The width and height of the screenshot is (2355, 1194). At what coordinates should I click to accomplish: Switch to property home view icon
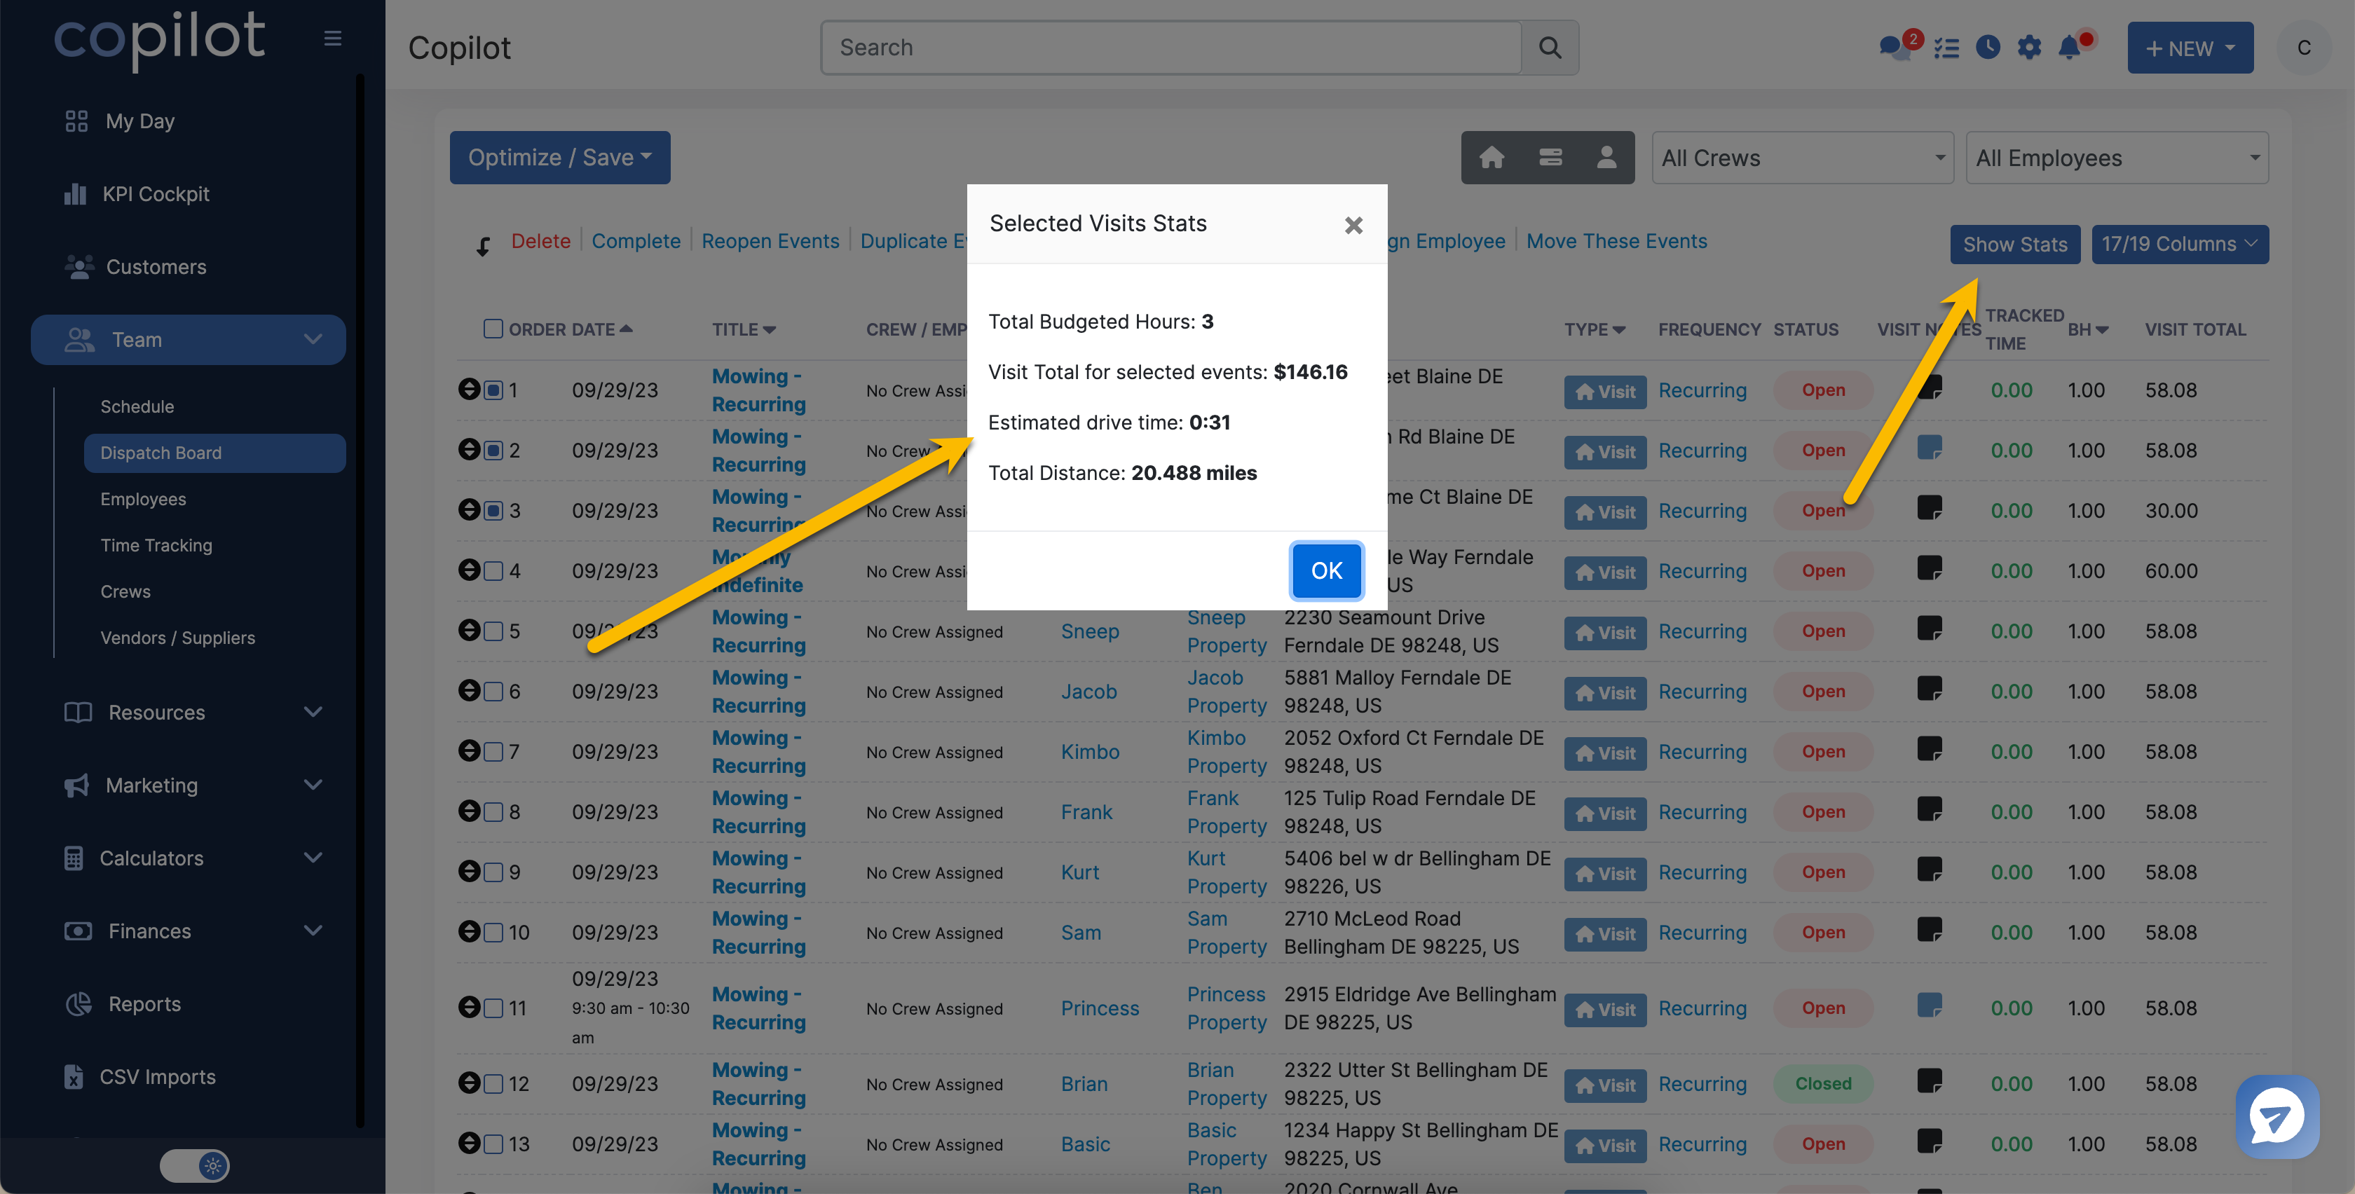[x=1491, y=158]
